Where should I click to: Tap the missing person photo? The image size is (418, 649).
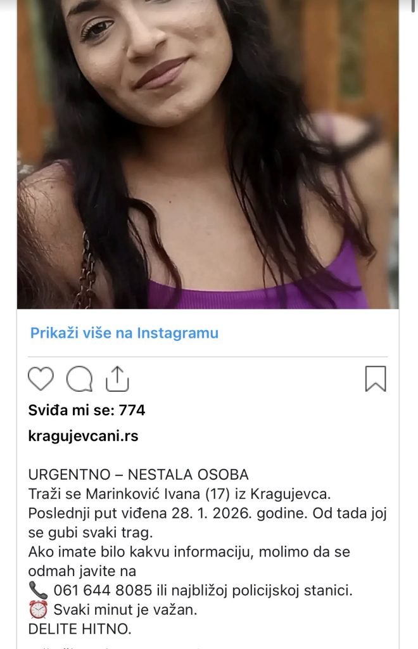tap(208, 155)
